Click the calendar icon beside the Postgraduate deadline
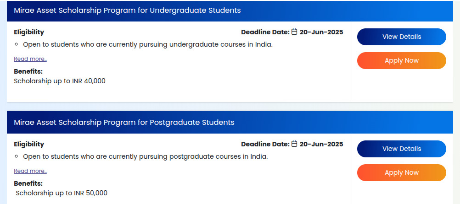 point(295,144)
